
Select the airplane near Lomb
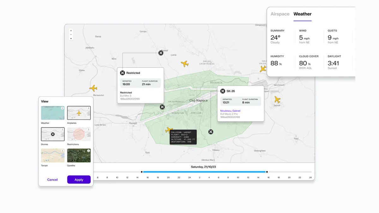(x=185, y=64)
